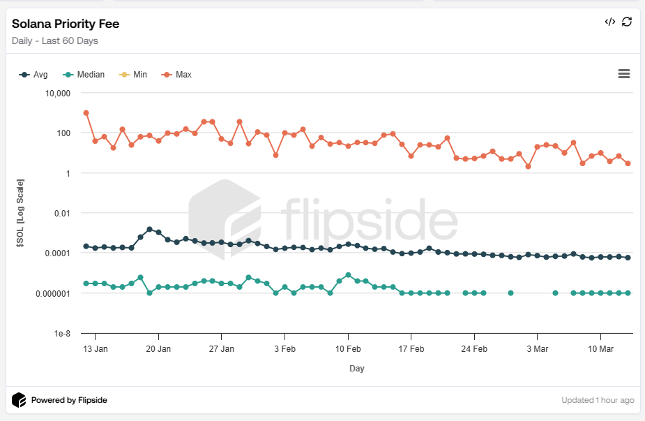The image size is (645, 421).
Task: Click the last Median data point
Action: tap(628, 293)
